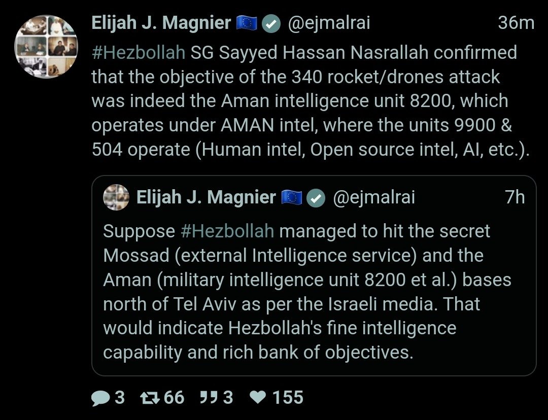Click the 36m timestamp
Image resolution: width=548 pixels, height=420 pixels.
[x=516, y=23]
